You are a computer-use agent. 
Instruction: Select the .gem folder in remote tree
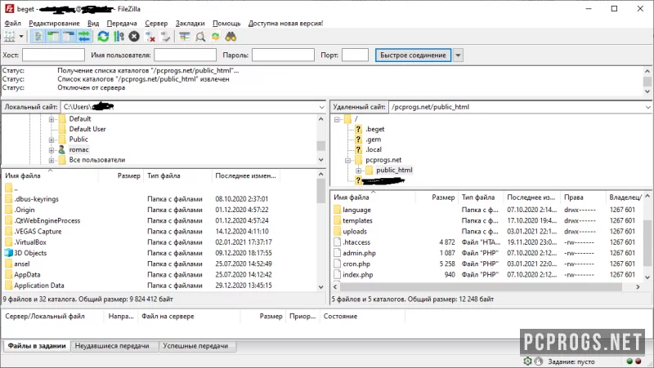click(374, 140)
